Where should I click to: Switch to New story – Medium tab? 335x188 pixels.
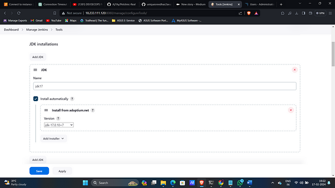point(191,4)
